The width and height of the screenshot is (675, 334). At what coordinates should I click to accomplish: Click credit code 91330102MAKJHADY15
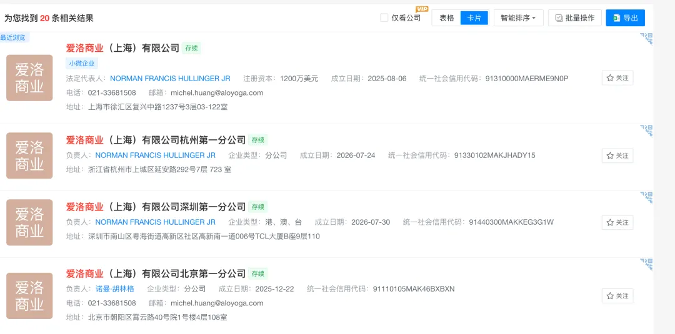pyautogui.click(x=495, y=155)
